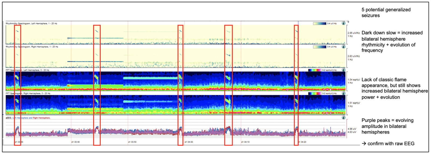
Task: Click the 2.05 uV/Hz cursor value readout
Action: click(353, 33)
